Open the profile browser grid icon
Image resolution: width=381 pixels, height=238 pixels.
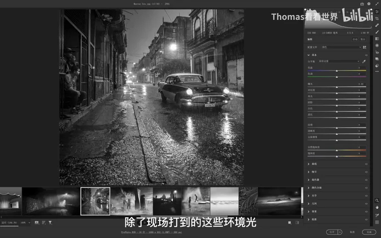(365, 48)
